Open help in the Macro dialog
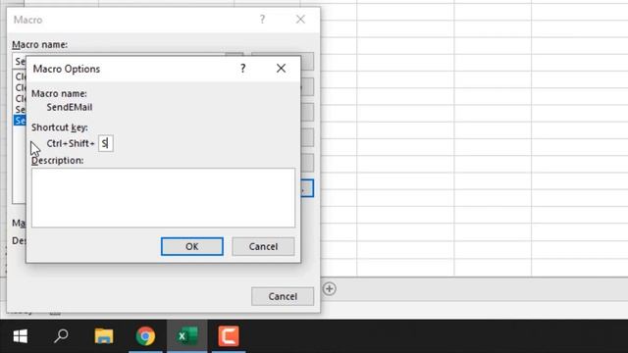The image size is (628, 353). (x=262, y=20)
